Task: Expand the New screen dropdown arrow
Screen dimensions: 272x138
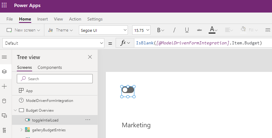Action: 39,30
